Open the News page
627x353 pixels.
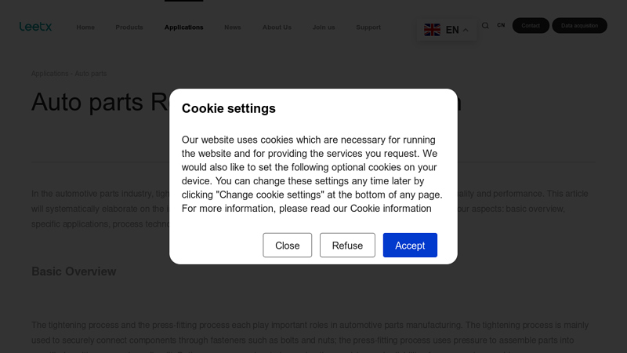coord(233,27)
